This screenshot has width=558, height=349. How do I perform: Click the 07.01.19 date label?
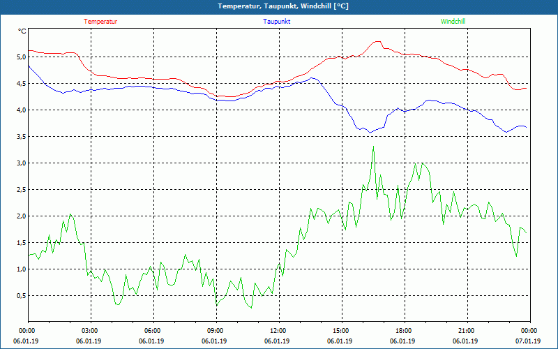click(528, 341)
